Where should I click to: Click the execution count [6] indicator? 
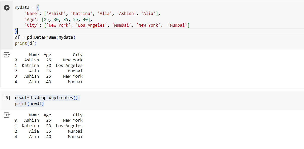[7, 97]
